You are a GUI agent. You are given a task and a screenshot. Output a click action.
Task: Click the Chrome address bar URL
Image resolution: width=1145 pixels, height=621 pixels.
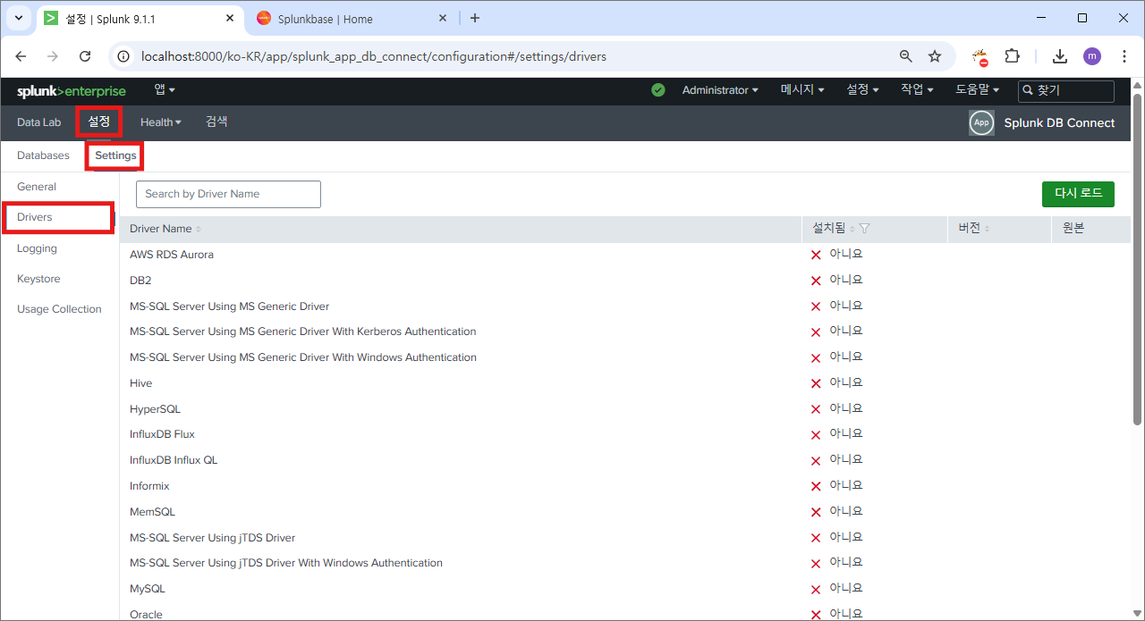pos(374,56)
